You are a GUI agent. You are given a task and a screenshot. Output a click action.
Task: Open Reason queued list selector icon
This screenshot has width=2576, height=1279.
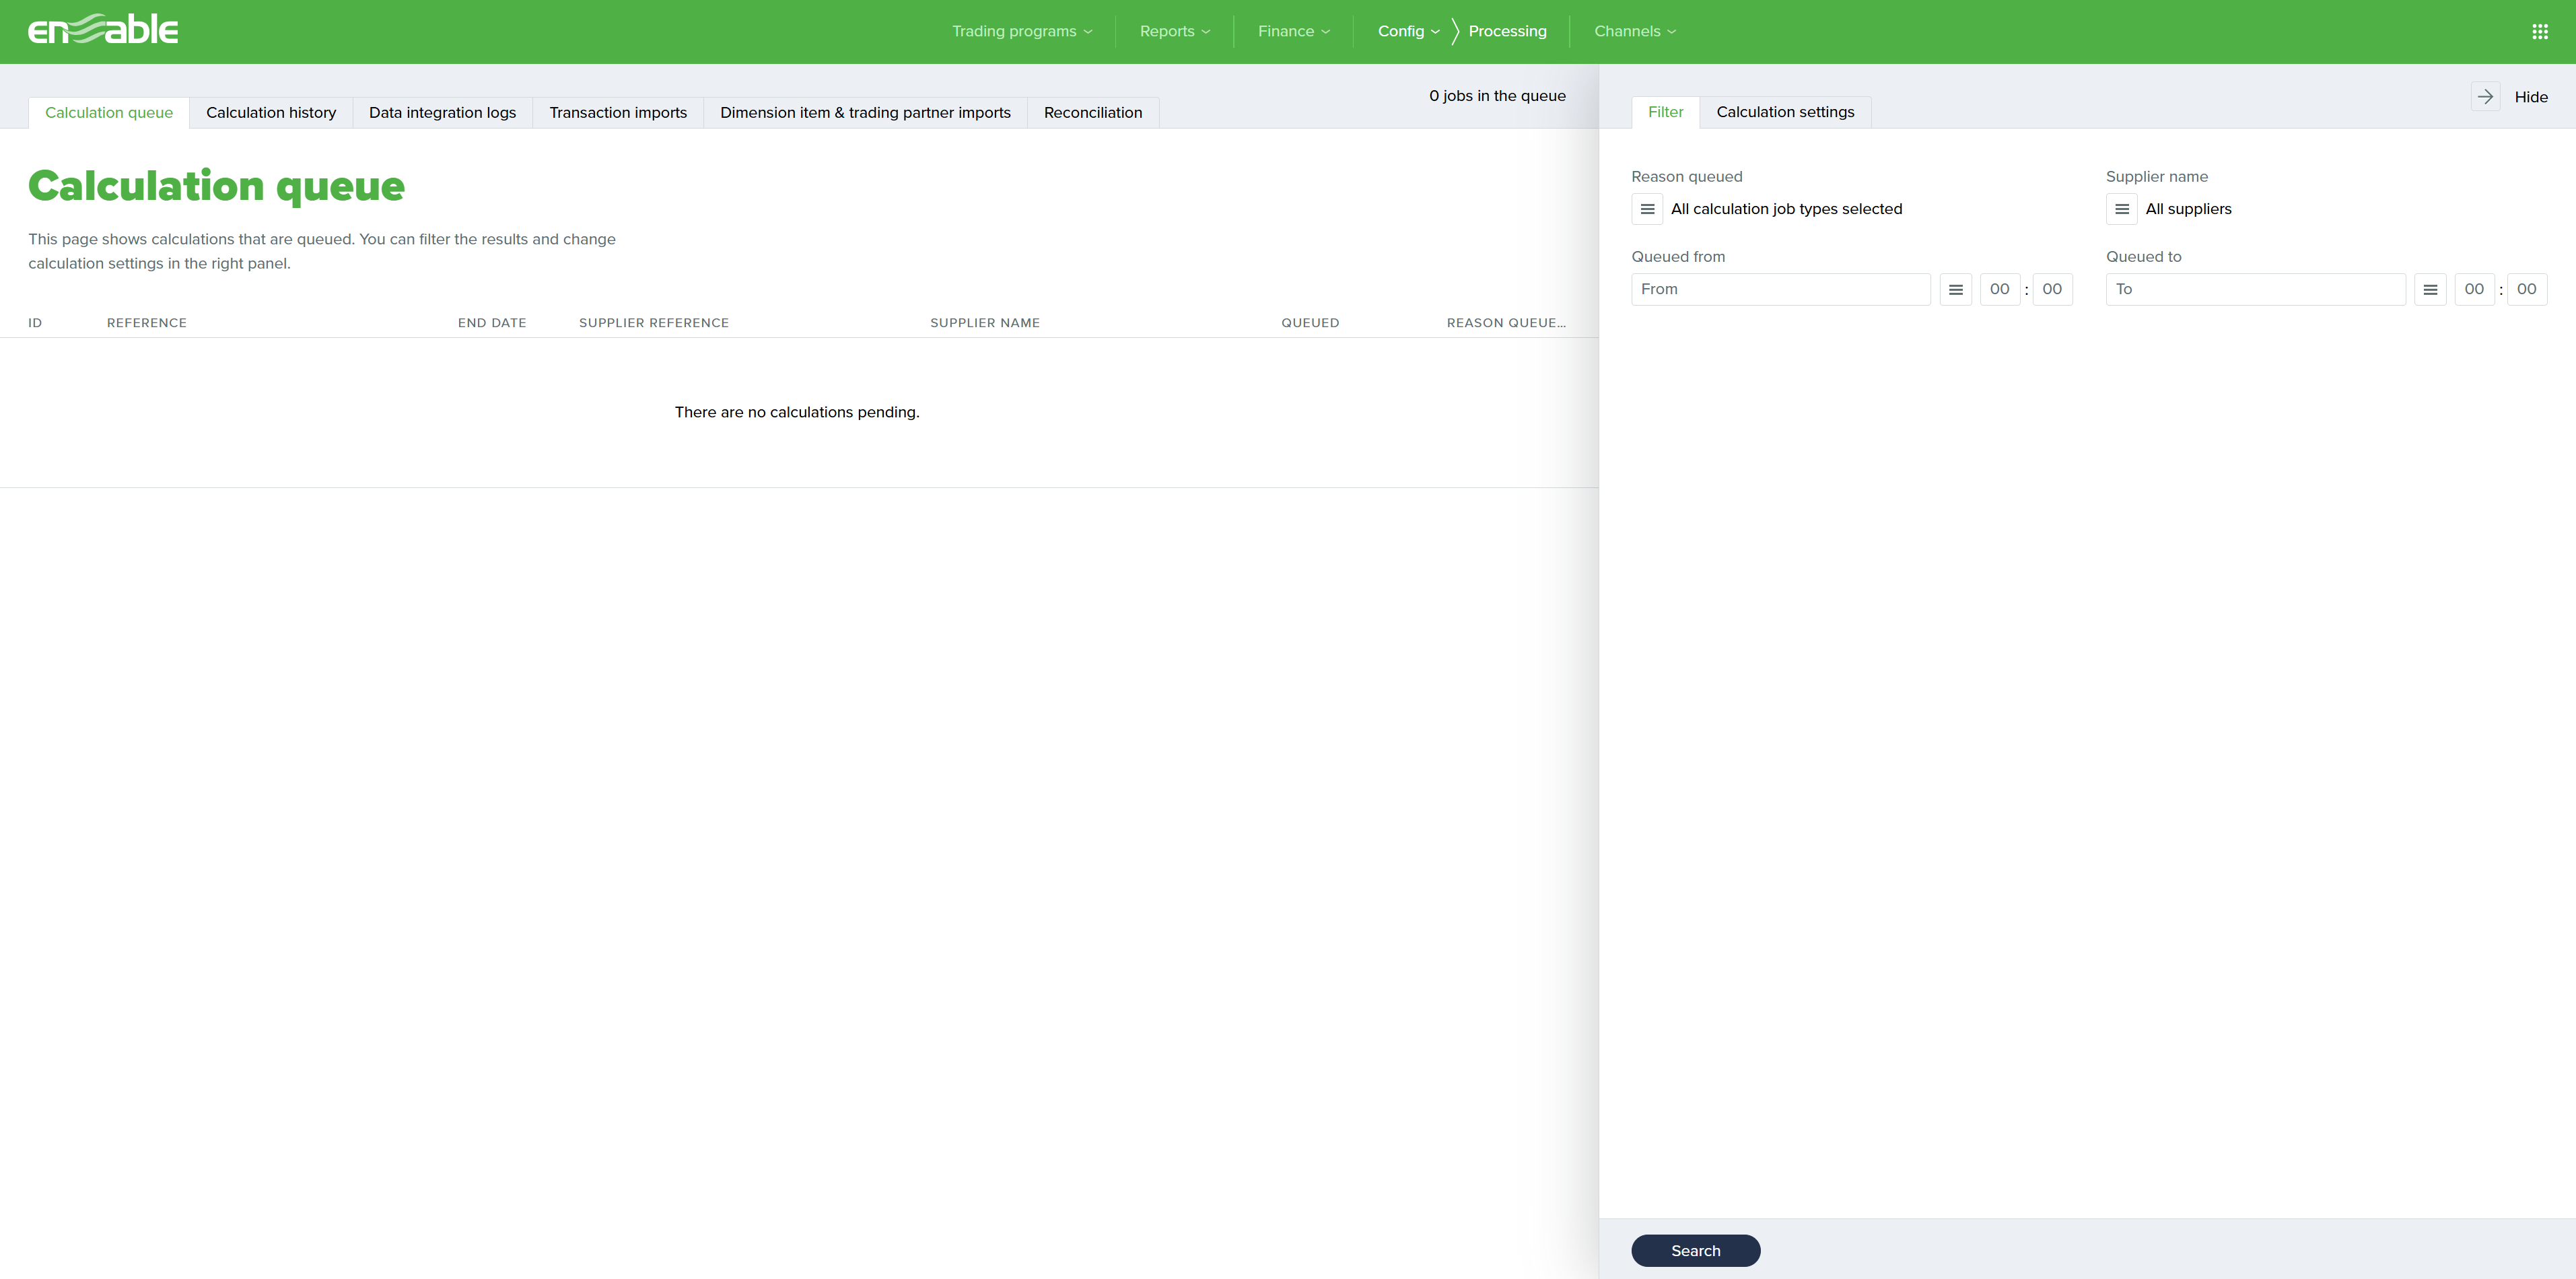click(1647, 209)
